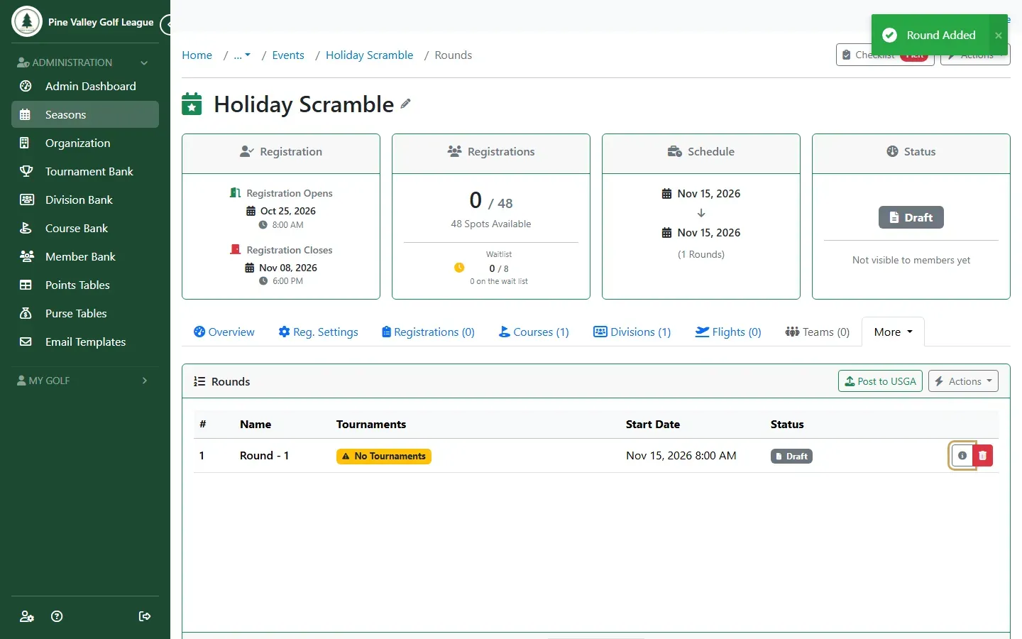Click the Round - 1 name cell
The image size is (1022, 639).
264,456
